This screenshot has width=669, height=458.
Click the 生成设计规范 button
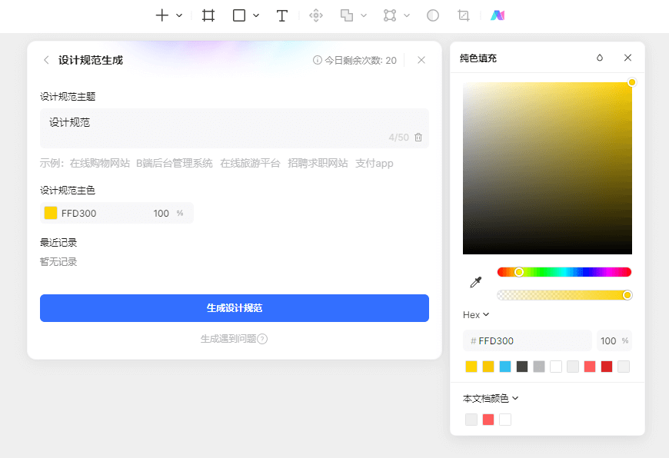point(235,308)
